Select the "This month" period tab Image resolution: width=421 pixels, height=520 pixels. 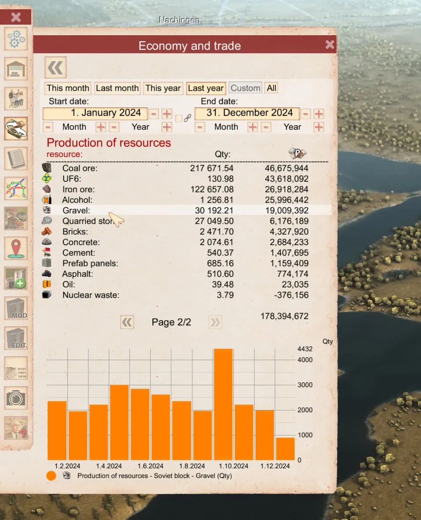pyautogui.click(x=68, y=88)
